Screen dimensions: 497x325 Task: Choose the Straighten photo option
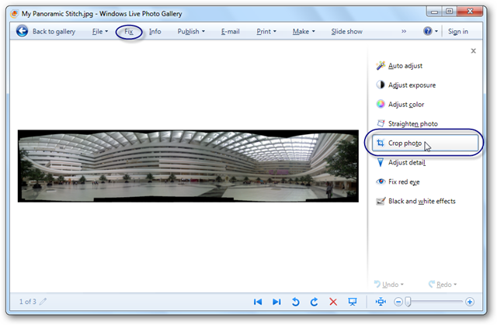(x=412, y=124)
